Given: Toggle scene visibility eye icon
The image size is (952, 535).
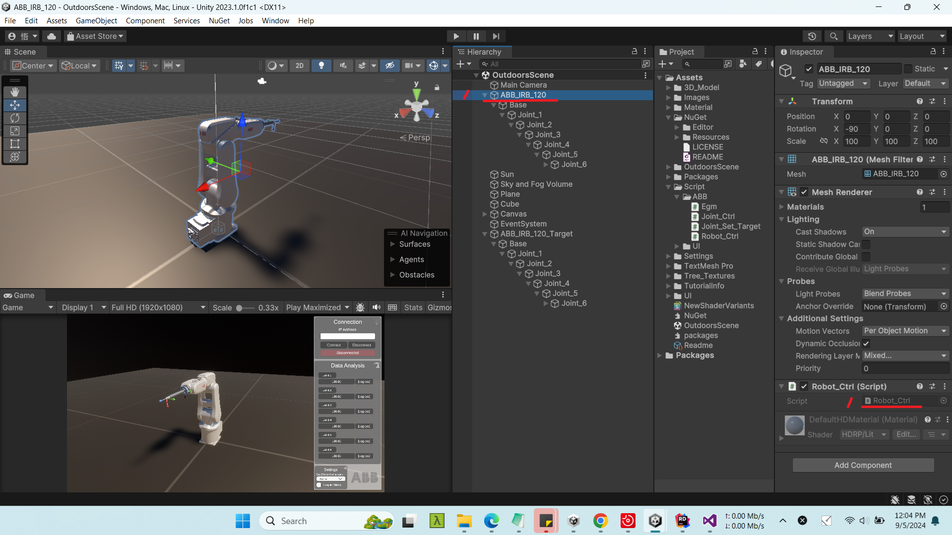Looking at the screenshot, I should click(390, 65).
